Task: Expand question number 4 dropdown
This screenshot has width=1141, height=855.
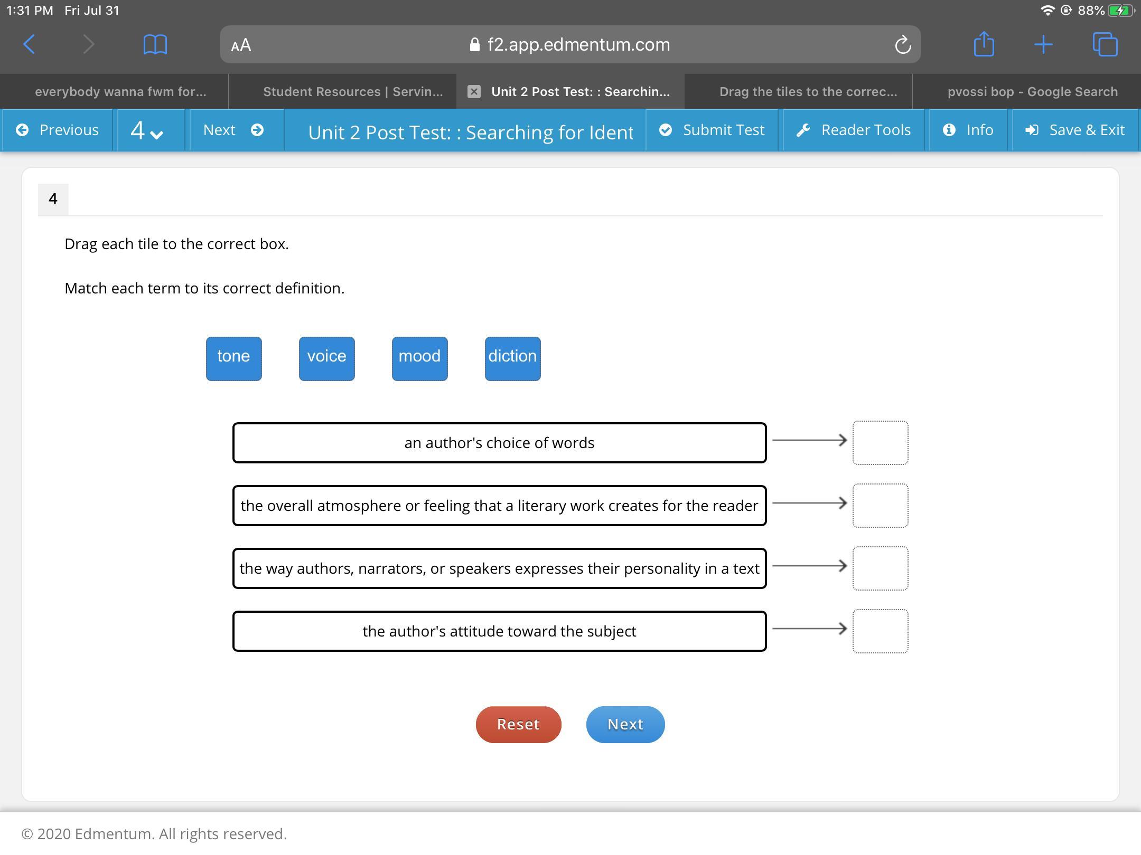Action: pos(147,130)
